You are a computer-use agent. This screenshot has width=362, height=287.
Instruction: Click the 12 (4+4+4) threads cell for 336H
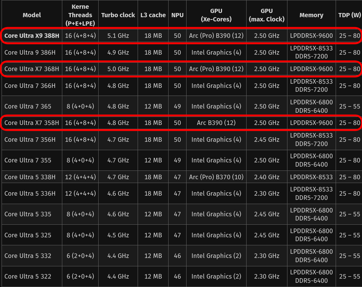(80, 193)
